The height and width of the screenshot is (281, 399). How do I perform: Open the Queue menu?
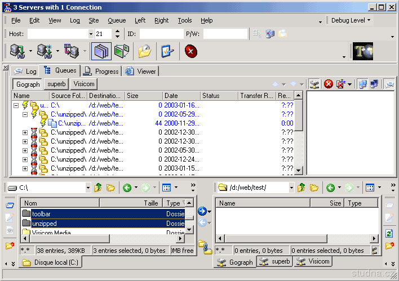(117, 20)
